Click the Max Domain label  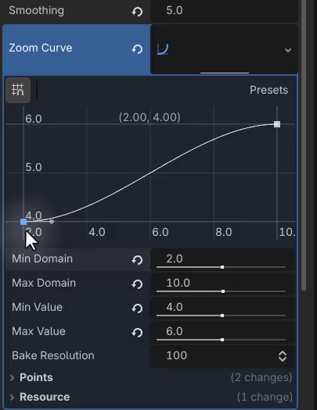tap(44, 283)
